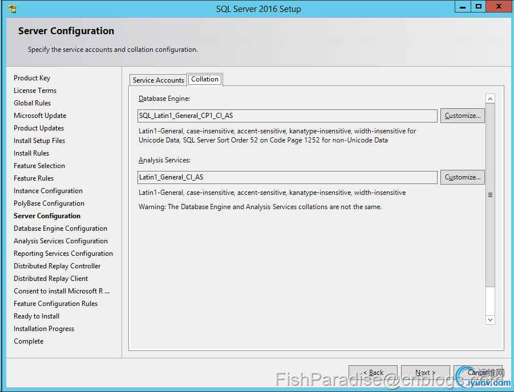Select Consent to install Microsoft R step

pos(62,291)
